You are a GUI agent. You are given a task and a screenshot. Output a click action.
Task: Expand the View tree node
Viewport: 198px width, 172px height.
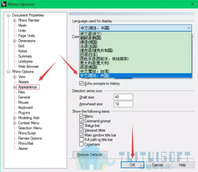point(15,77)
